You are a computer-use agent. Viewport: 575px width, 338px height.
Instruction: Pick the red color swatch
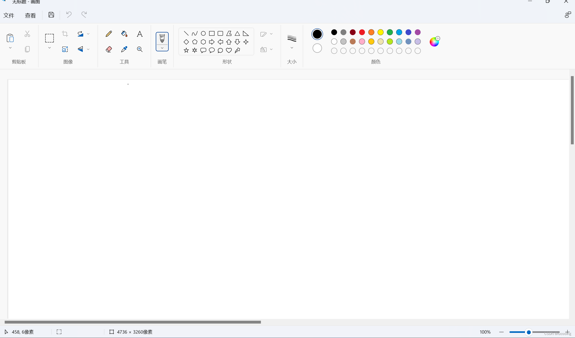(362, 32)
